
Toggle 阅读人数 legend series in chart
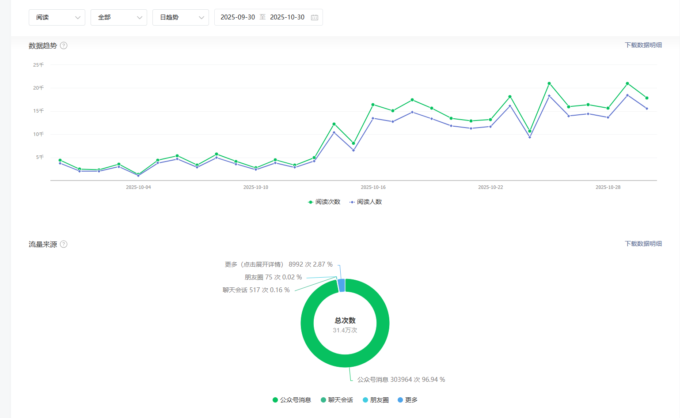366,202
